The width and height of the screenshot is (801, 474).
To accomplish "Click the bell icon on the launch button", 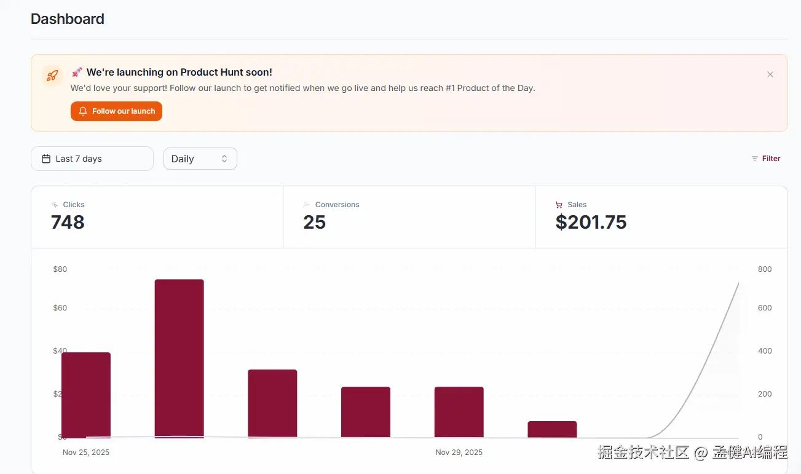I will click(x=83, y=111).
